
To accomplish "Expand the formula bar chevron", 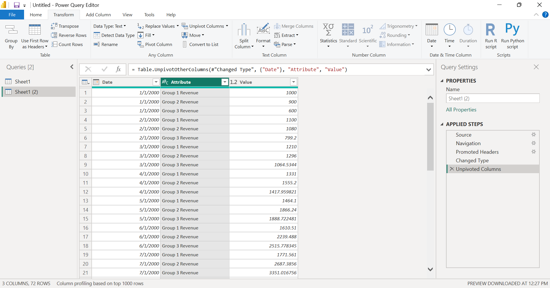I will 429,69.
